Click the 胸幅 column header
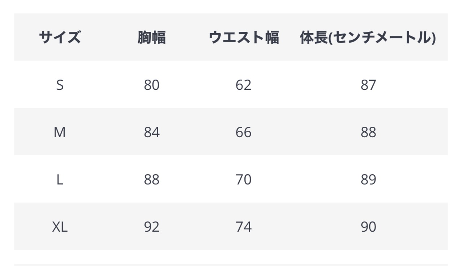Image resolution: width=462 pixels, height=266 pixels. 152,37
